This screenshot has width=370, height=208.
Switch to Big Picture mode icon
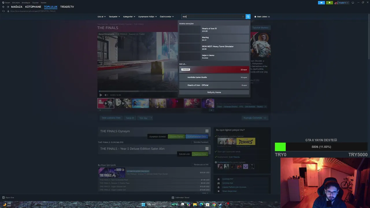353,3
